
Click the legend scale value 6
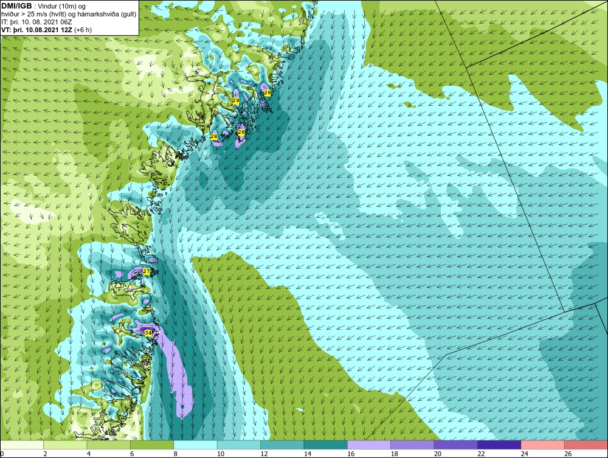(x=132, y=454)
